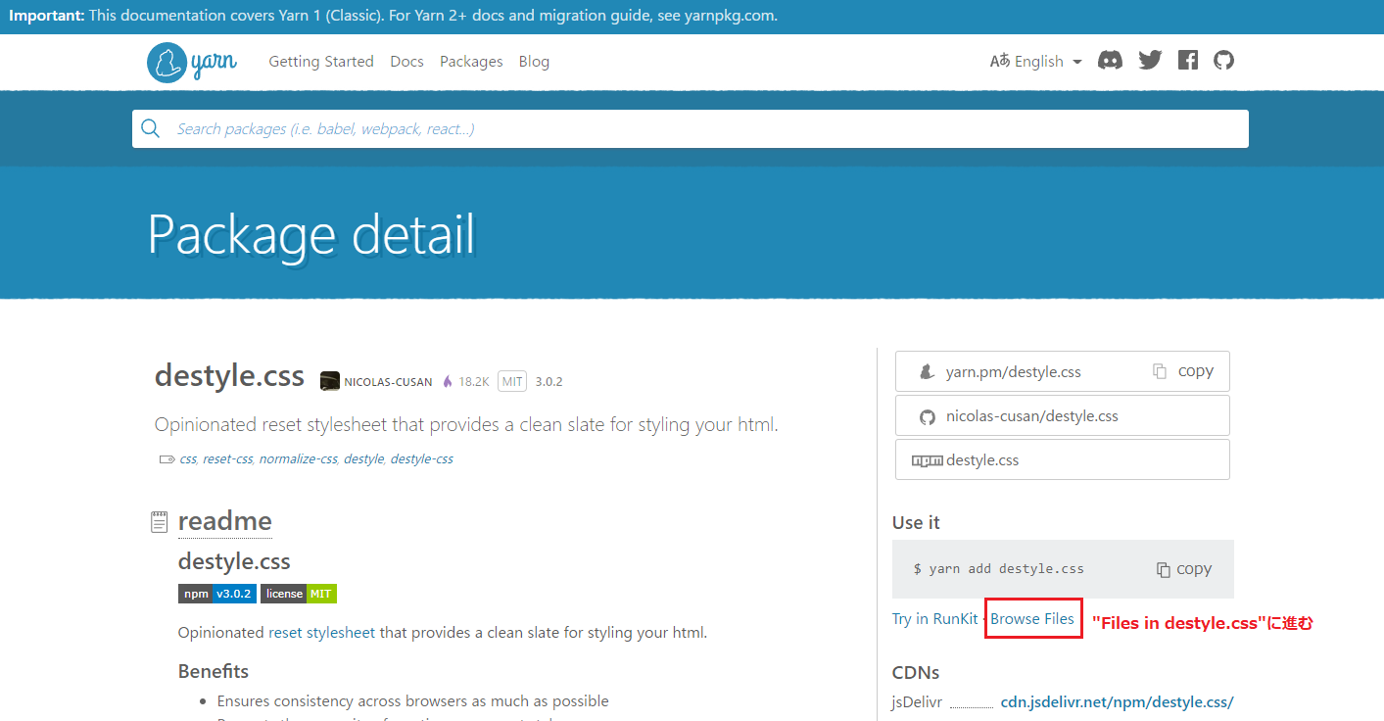
Task: Open the Twitter icon link
Action: click(x=1150, y=61)
